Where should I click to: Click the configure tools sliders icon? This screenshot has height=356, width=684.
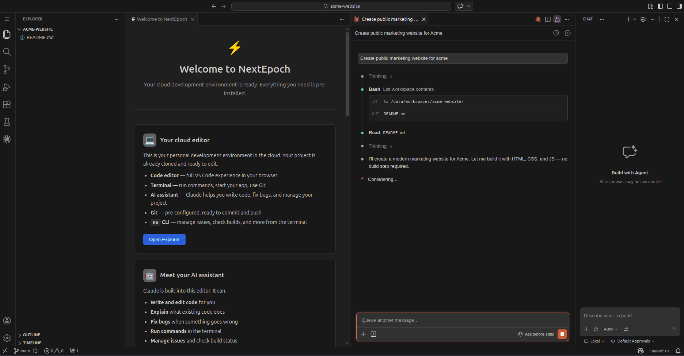tap(626, 329)
